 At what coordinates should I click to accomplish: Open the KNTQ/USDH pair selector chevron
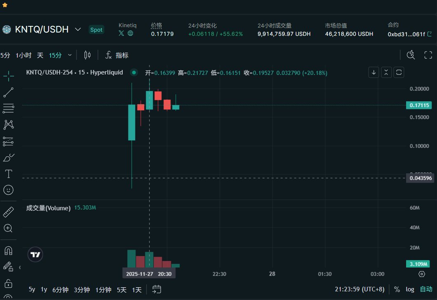point(78,29)
